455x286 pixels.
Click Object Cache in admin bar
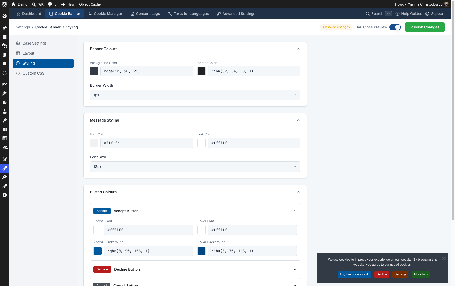(x=90, y=4)
